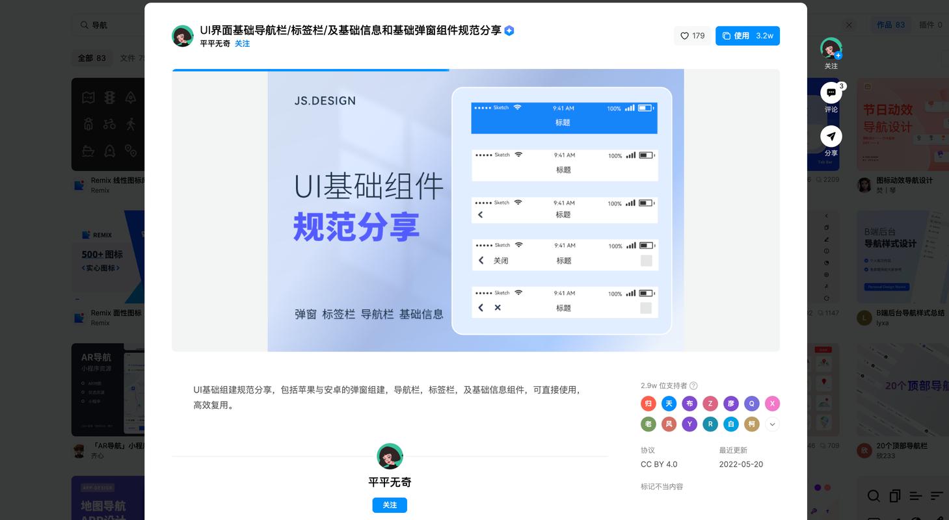This screenshot has width=949, height=520.
Task: Click the 关注 link beside 平平无奇 in header
Action: 242,44
